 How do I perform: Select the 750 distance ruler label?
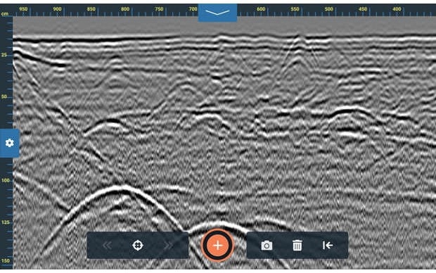pos(159,9)
